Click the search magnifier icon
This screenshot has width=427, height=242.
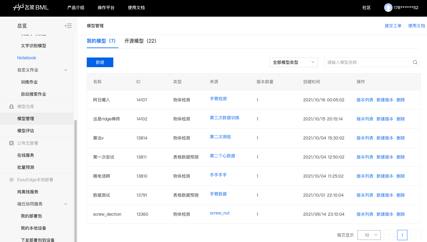[415, 62]
